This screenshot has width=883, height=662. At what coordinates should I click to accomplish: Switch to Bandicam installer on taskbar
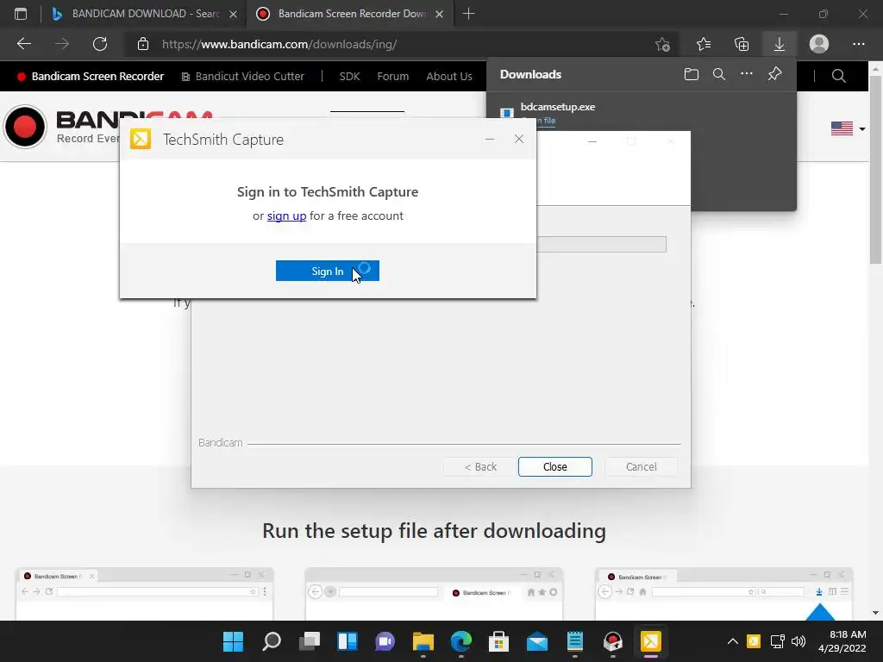613,641
